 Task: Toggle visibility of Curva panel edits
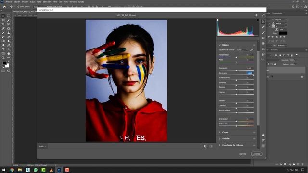[x=254, y=133]
